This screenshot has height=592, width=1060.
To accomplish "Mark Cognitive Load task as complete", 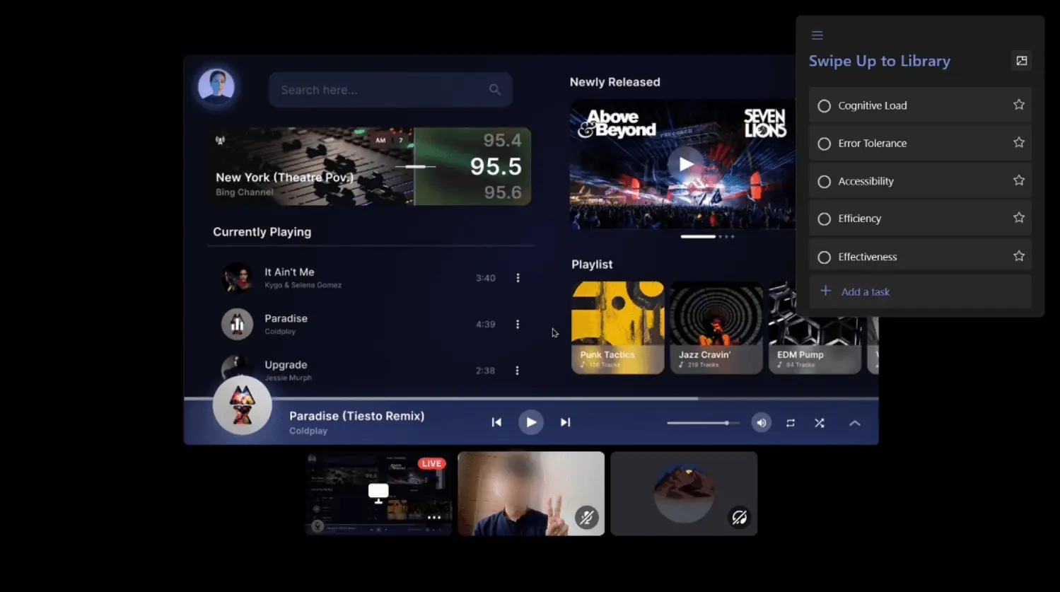I will click(x=824, y=106).
